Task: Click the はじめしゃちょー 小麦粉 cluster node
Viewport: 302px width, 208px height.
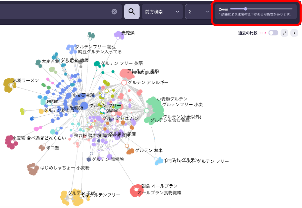Action: [x=33, y=168]
